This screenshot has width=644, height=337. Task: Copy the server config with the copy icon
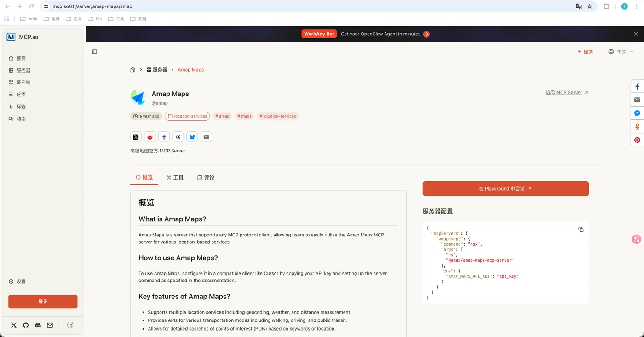click(581, 230)
